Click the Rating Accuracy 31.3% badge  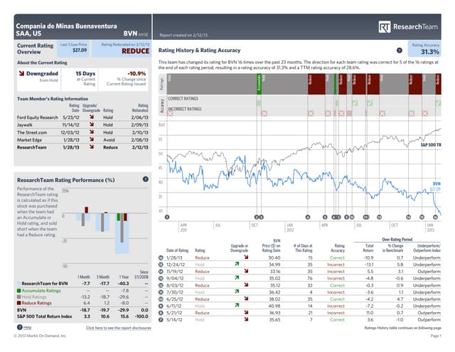[x=424, y=49]
